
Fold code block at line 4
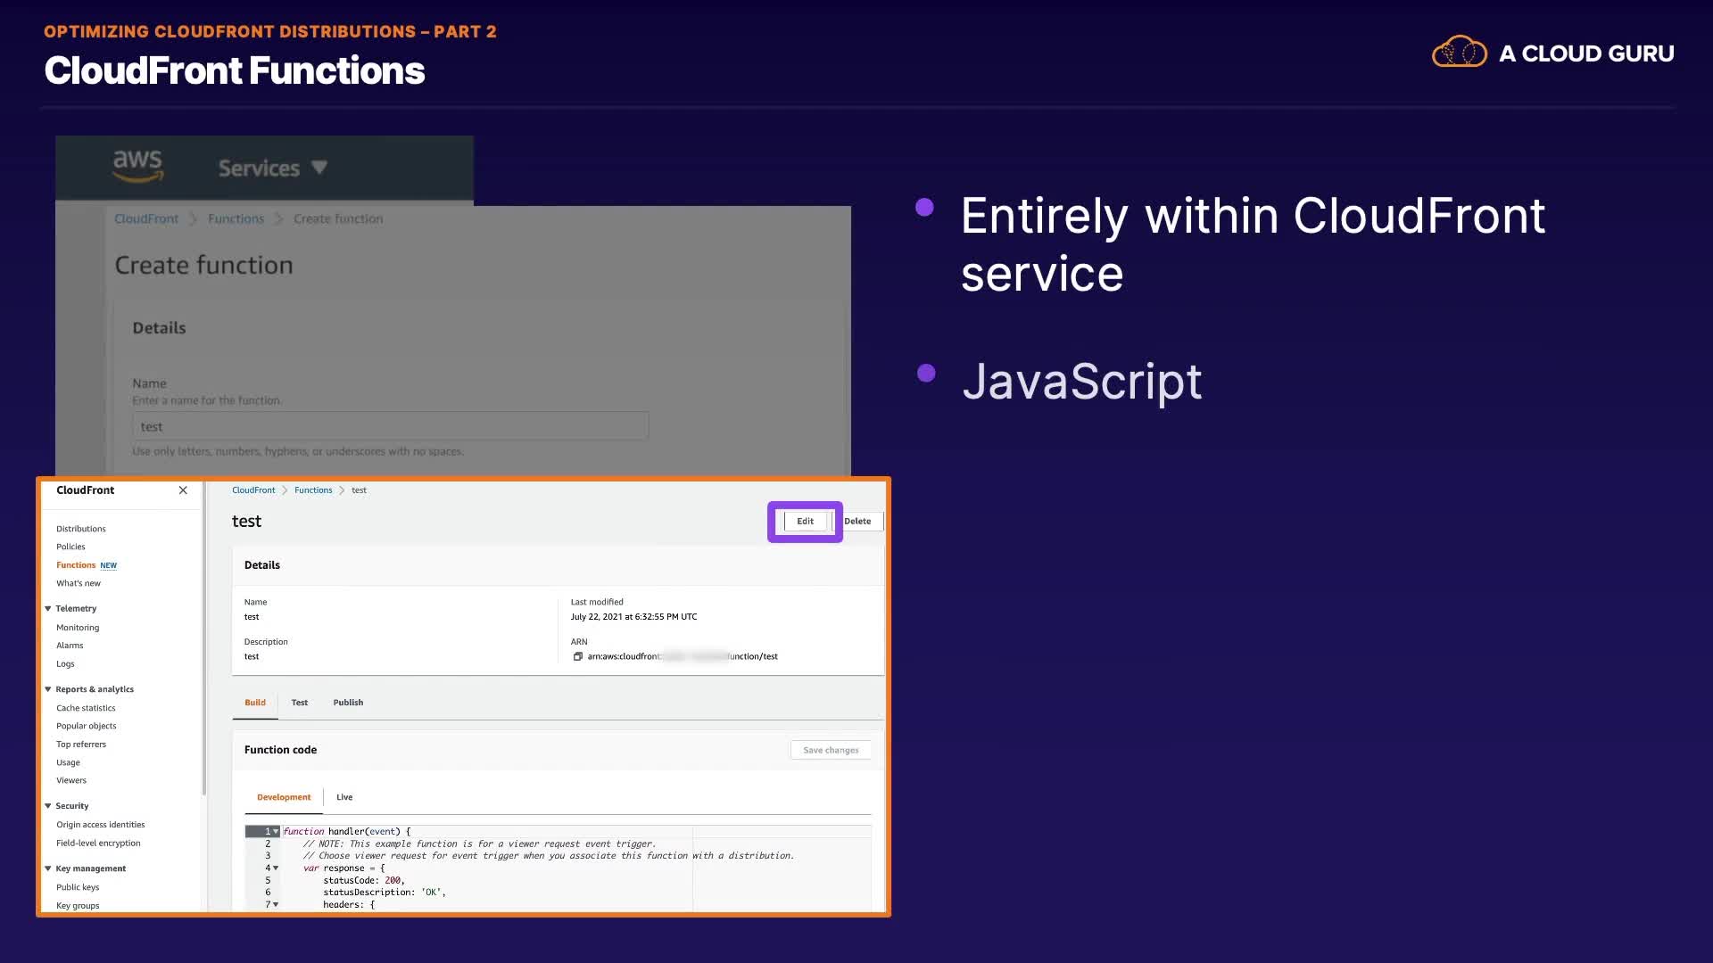276,868
